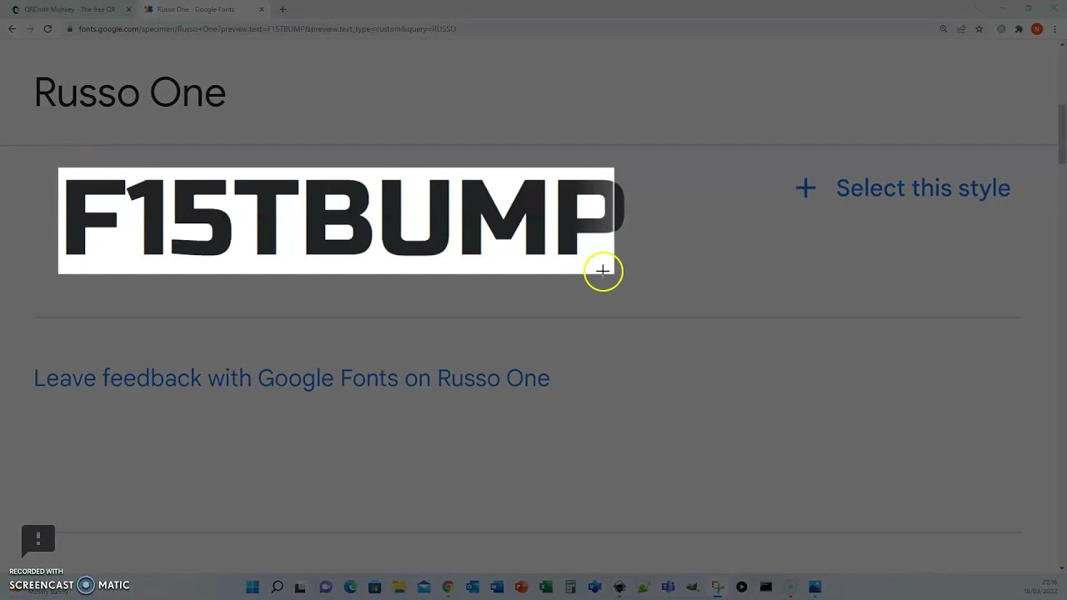Open Microsoft Word from the taskbar
Screen dimensions: 1067x600
[497, 587]
